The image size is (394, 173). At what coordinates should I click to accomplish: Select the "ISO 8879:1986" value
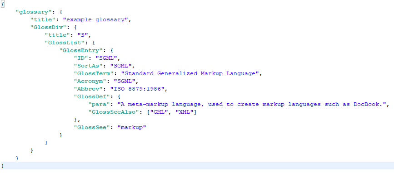[137, 89]
